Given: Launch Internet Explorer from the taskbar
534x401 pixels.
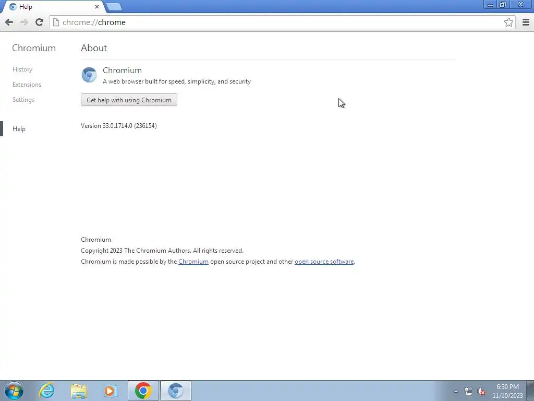Looking at the screenshot, I should [46, 391].
